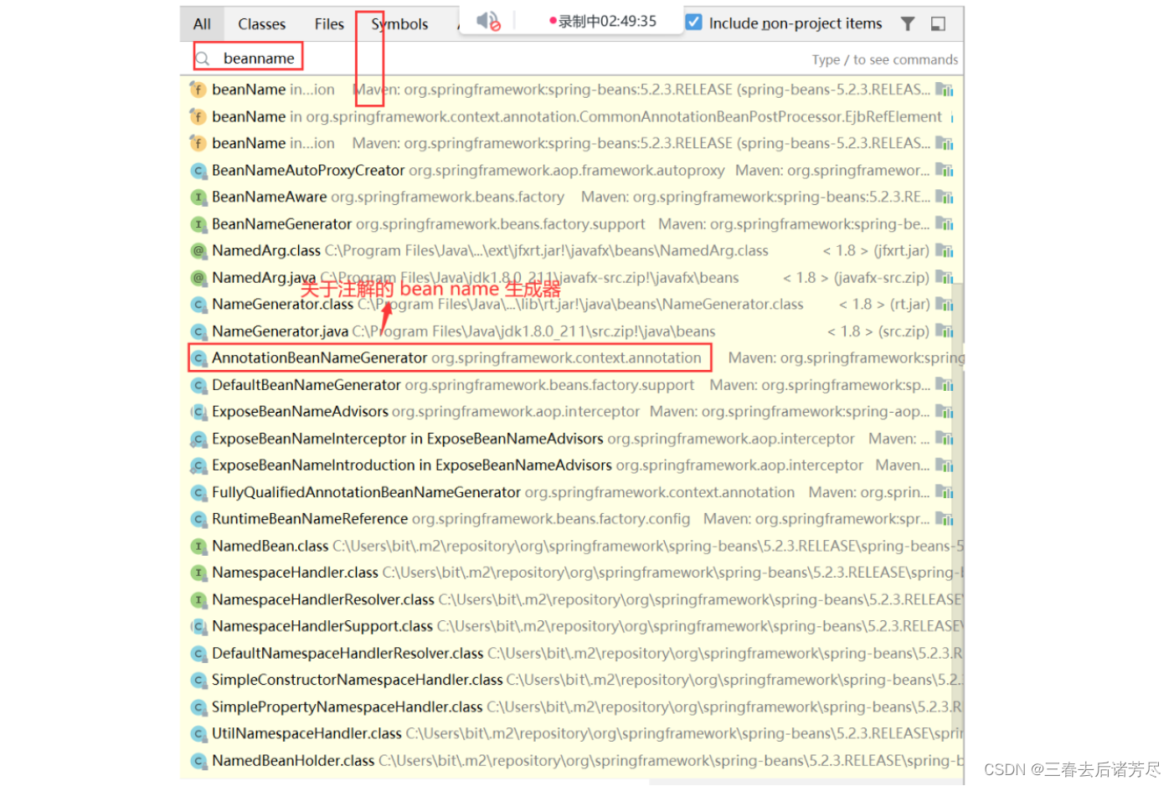Select BeanNameAware interface result
Image resolution: width=1174 pixels, height=786 pixels.
coord(573,197)
